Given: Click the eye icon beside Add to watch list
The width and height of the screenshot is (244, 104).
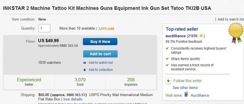Looking at the screenshot, I should pyautogui.click(x=85, y=63).
